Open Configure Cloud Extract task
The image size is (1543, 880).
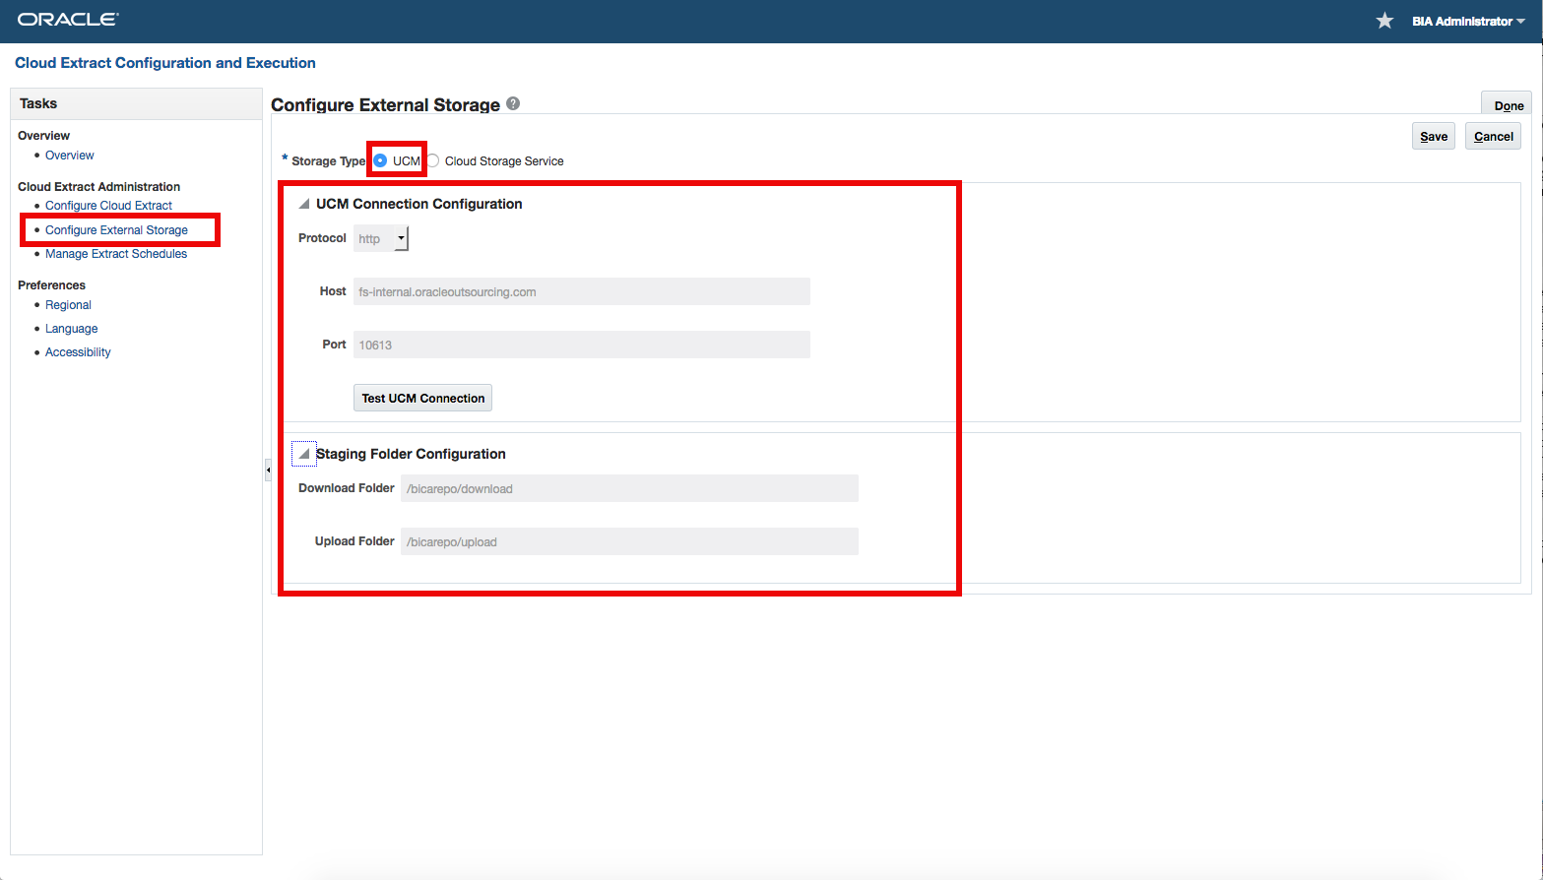[x=108, y=206]
